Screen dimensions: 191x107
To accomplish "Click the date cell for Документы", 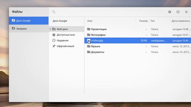I will (x=181, y=52).
